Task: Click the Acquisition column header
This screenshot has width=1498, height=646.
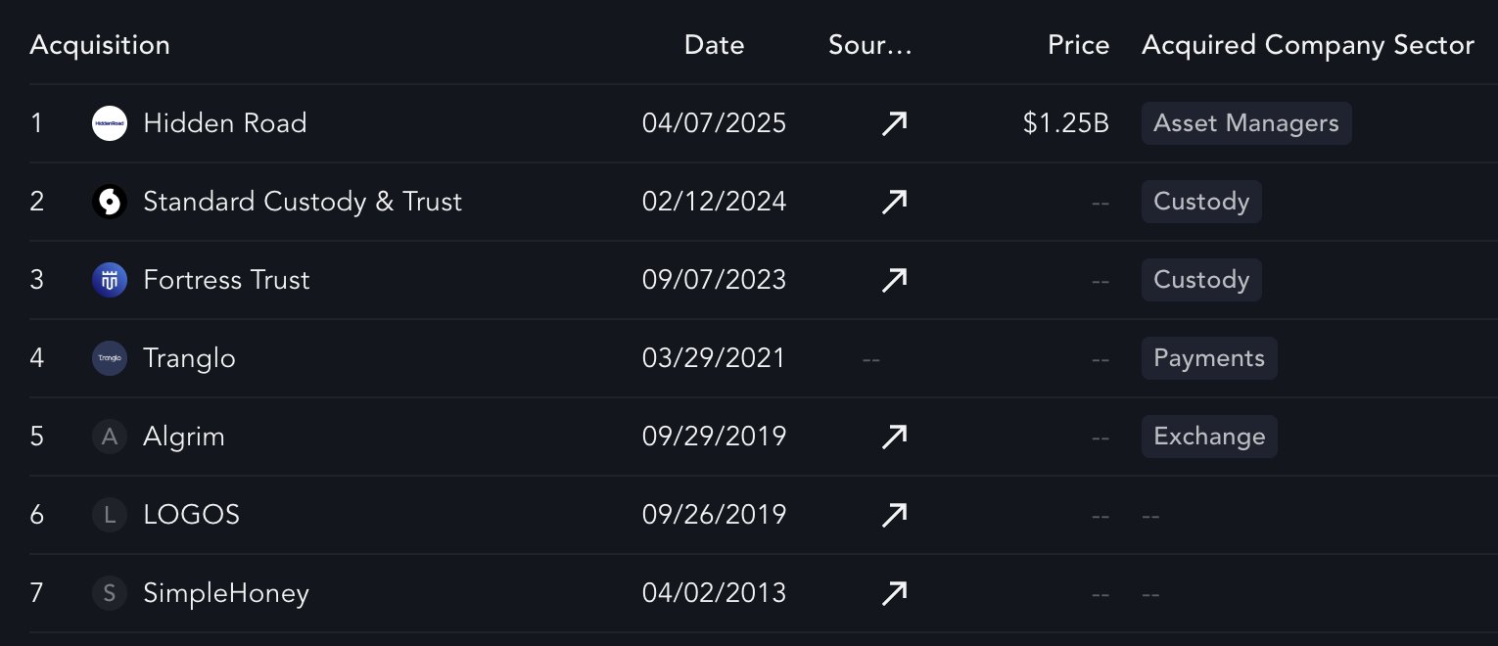Action: [100, 45]
